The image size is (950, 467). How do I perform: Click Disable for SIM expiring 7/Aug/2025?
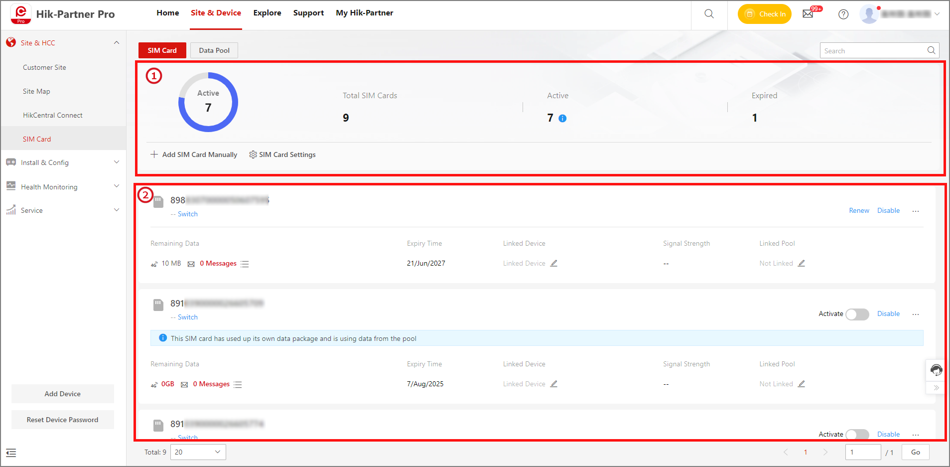(x=889, y=314)
